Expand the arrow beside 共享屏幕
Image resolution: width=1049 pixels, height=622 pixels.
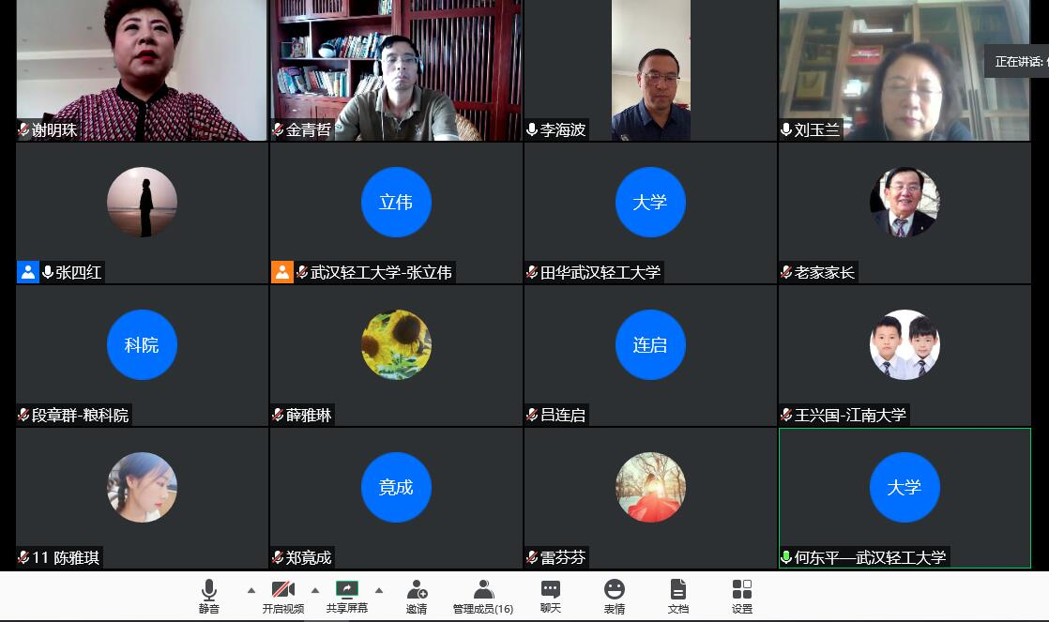coord(379,590)
